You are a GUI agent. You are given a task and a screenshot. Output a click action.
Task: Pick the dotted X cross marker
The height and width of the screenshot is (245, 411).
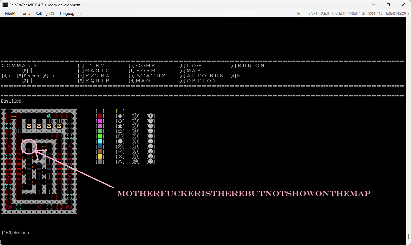(x=120, y=157)
